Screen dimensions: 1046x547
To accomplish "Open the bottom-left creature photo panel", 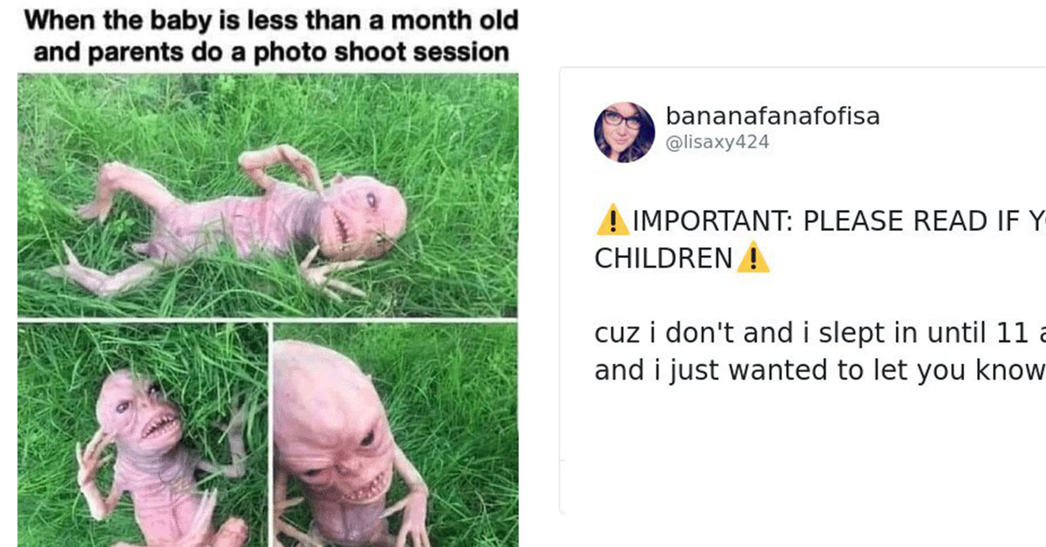I will click(x=143, y=435).
